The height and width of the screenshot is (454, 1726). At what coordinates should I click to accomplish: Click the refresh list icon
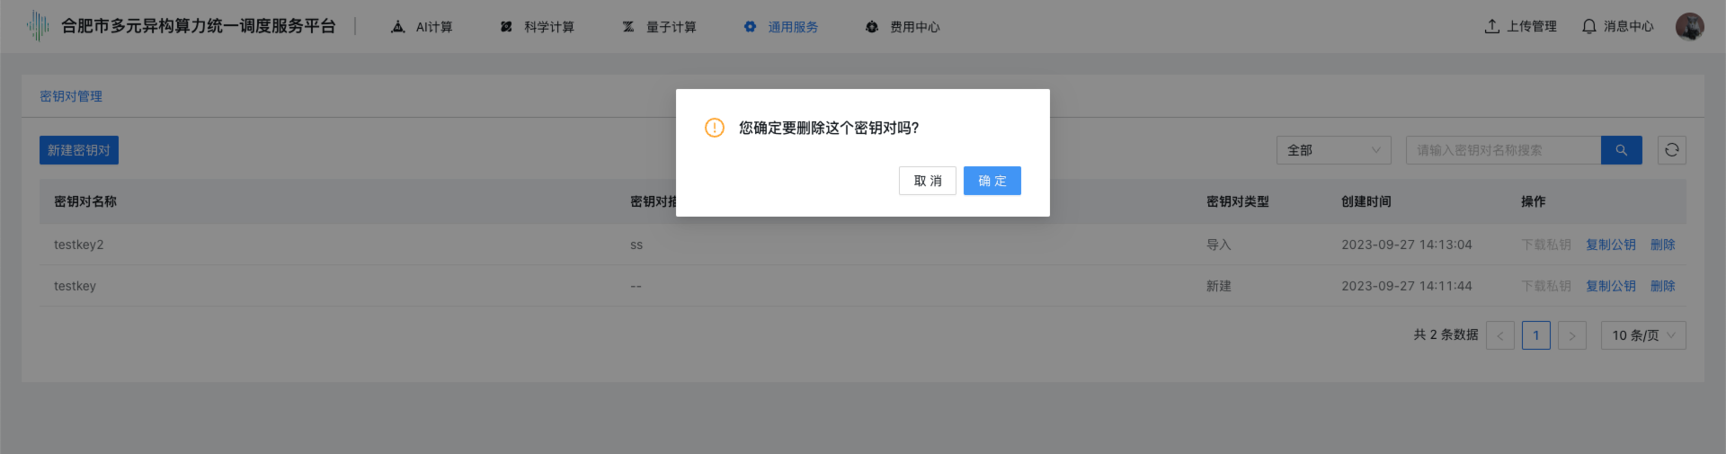coord(1671,150)
